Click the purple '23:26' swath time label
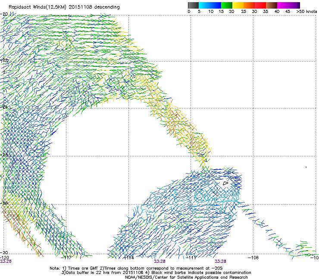 tap(6, 261)
